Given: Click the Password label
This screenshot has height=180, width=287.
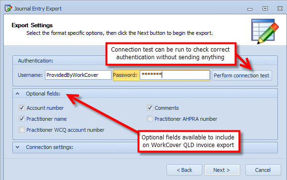Looking at the screenshot, I should click(125, 75).
